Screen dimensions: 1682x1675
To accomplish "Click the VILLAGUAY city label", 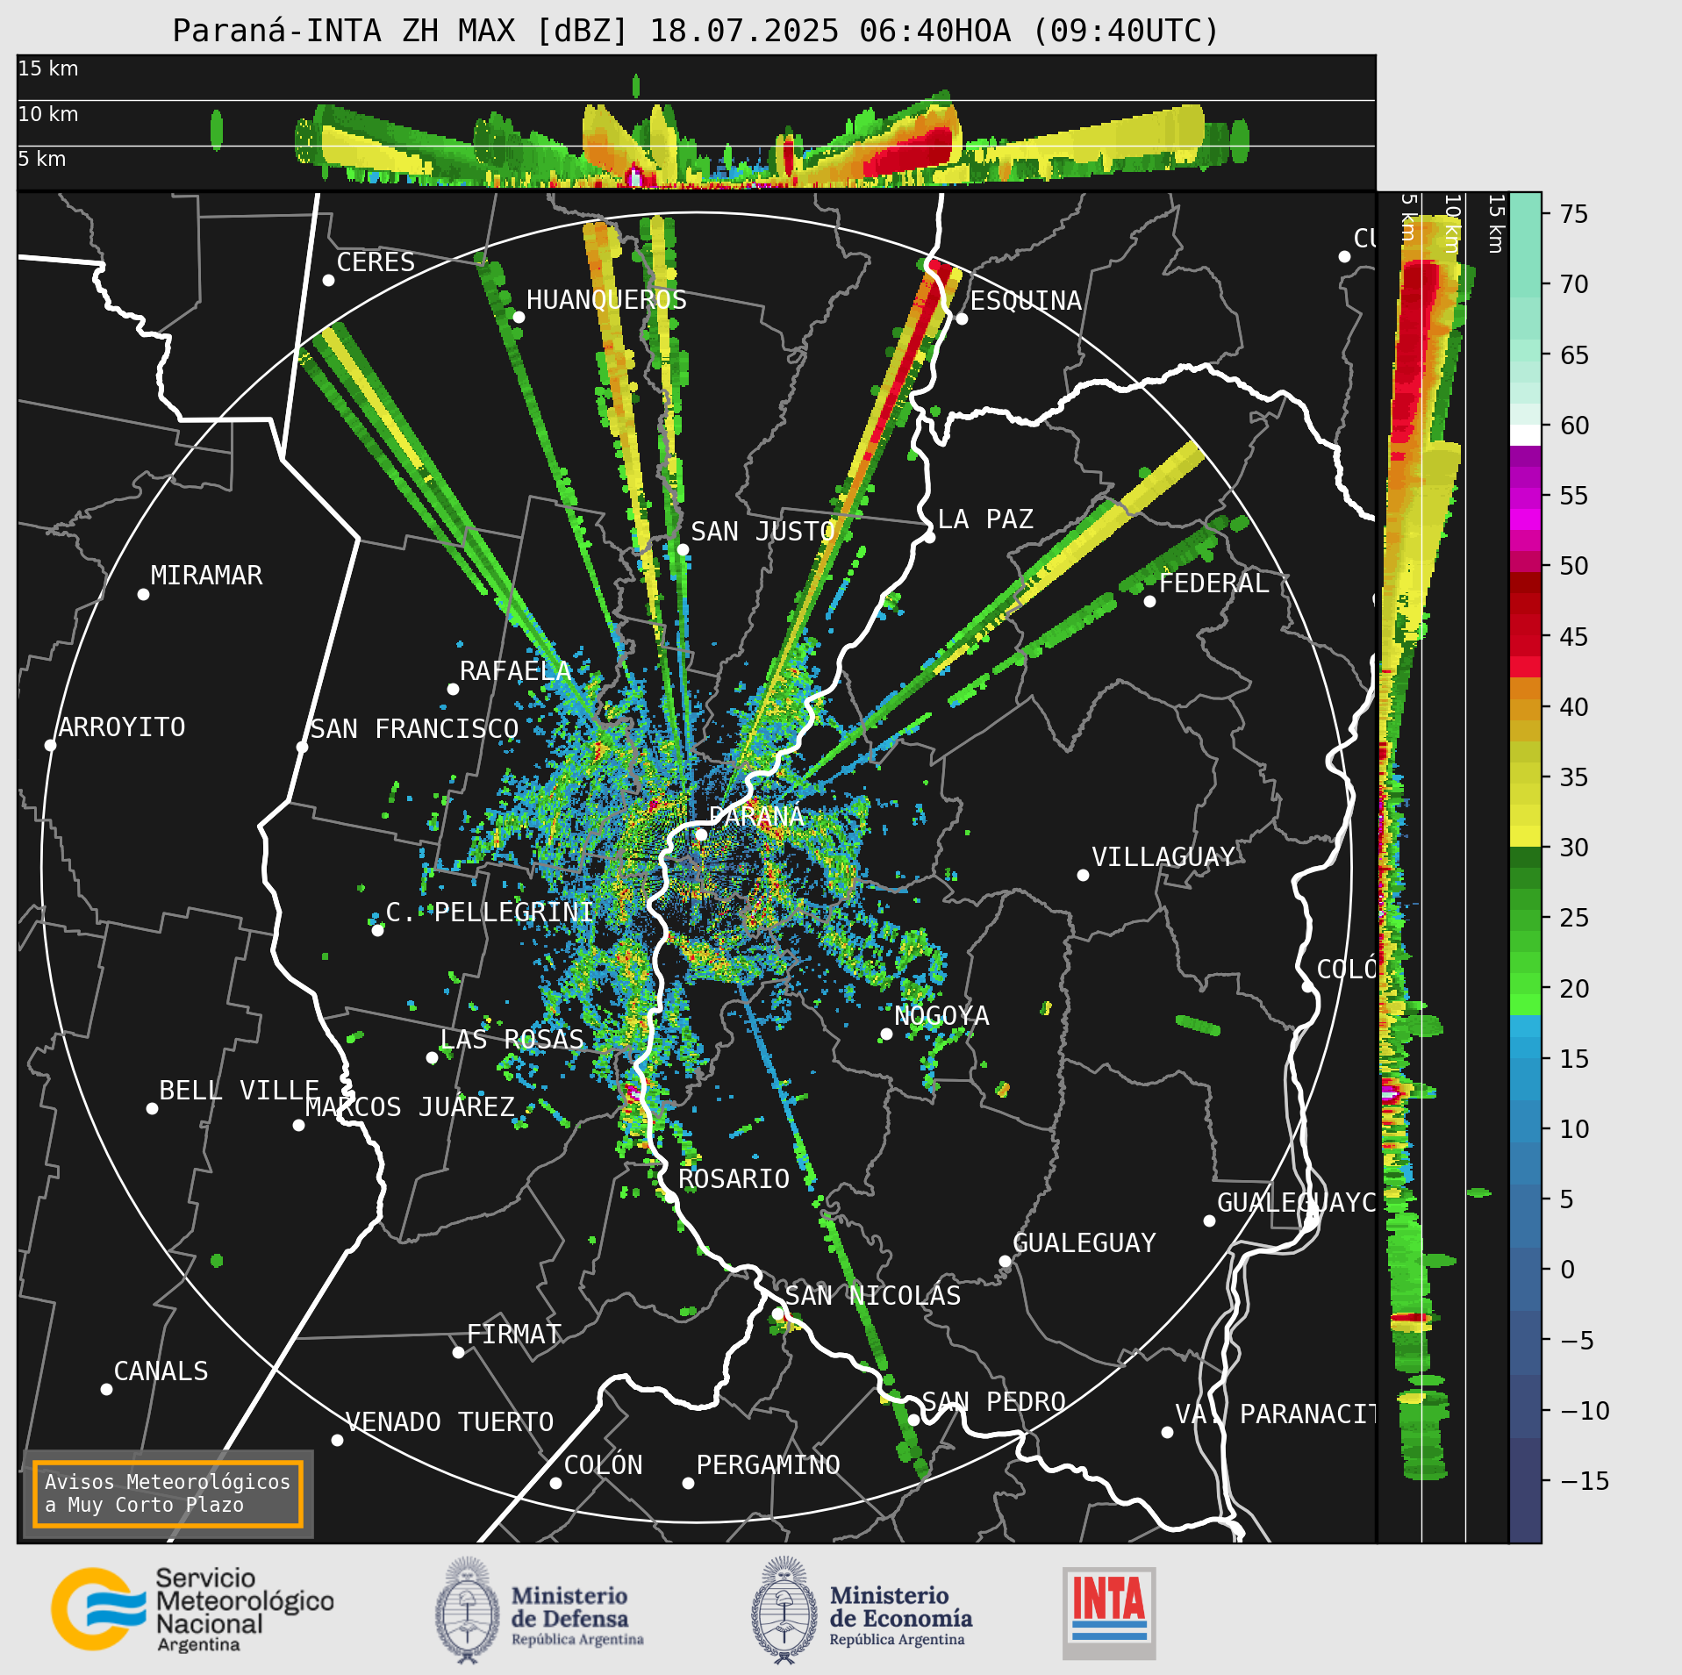I will (1163, 857).
